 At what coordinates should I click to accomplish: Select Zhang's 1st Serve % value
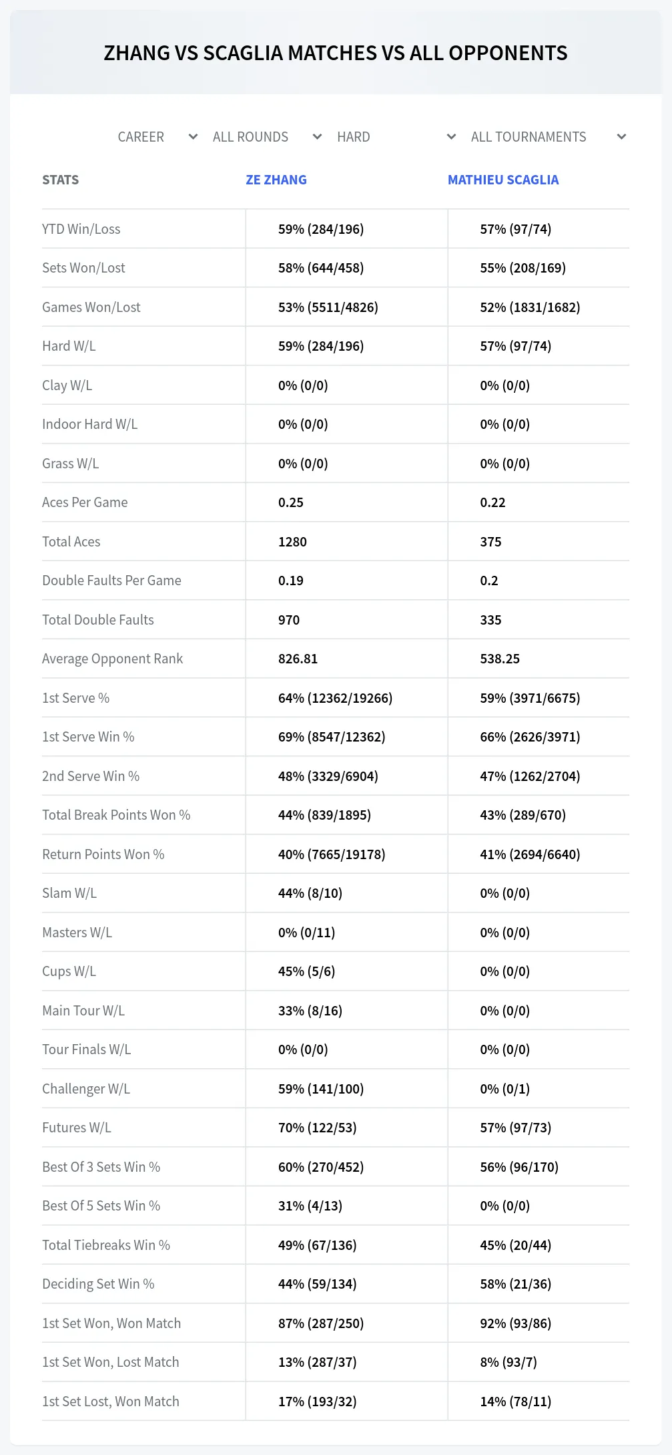pos(336,698)
